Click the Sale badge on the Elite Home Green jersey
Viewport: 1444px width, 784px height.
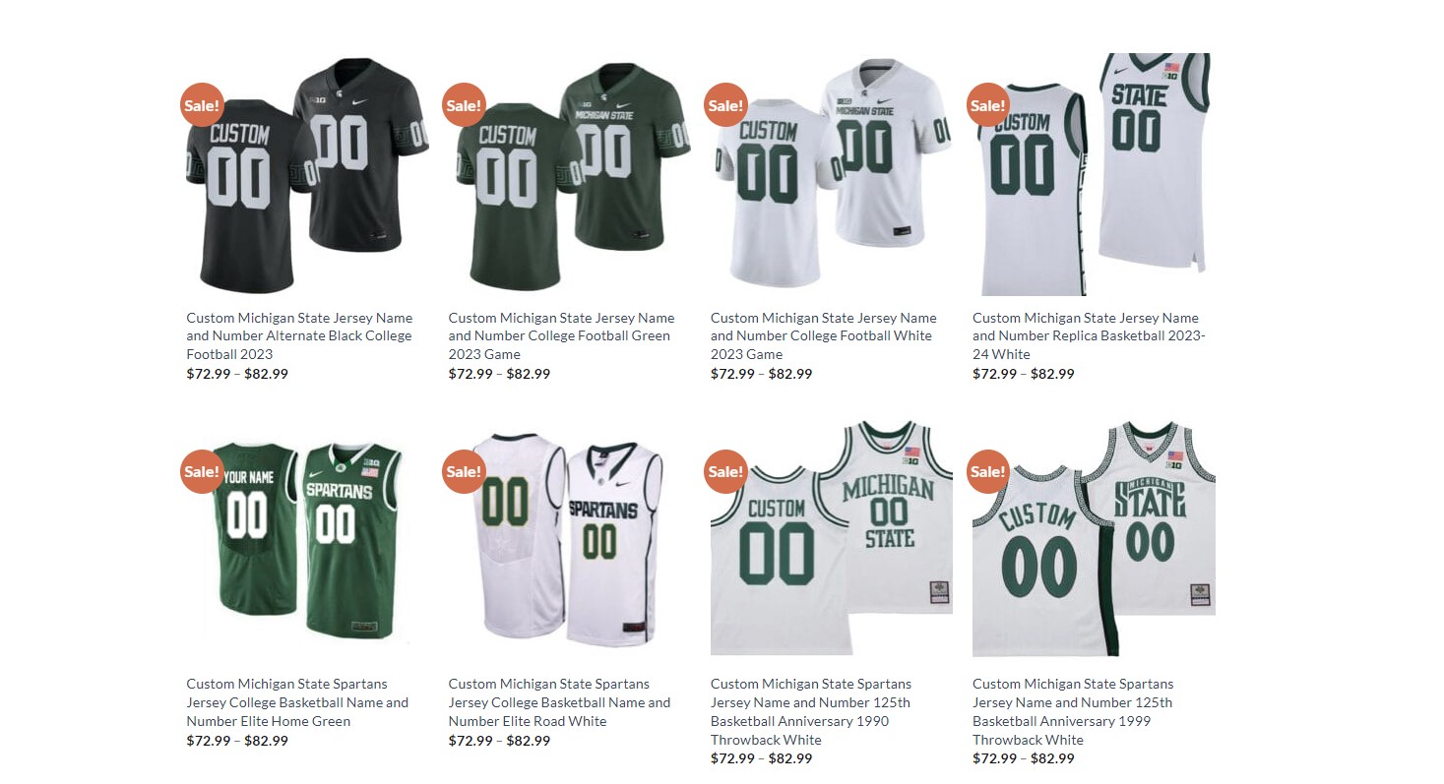tap(202, 471)
